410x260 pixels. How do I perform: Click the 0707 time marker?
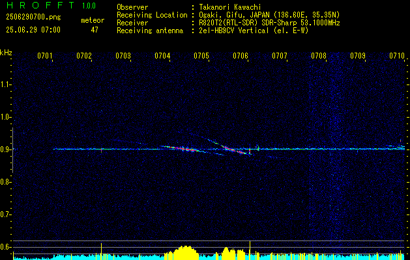click(280, 56)
